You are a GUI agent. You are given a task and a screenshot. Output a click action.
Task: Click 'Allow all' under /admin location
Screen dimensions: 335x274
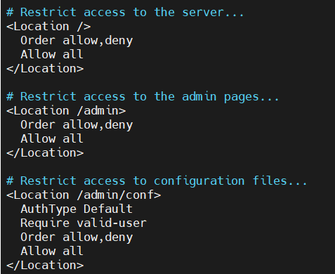(x=52, y=138)
